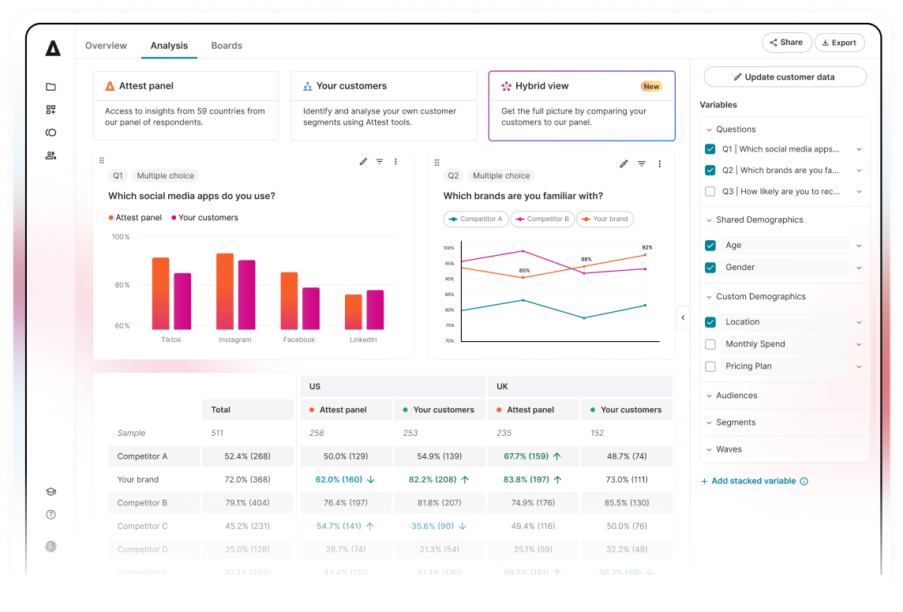Collapse the Shared Demographics section
Screen dimensions: 903x612
[x=709, y=220]
